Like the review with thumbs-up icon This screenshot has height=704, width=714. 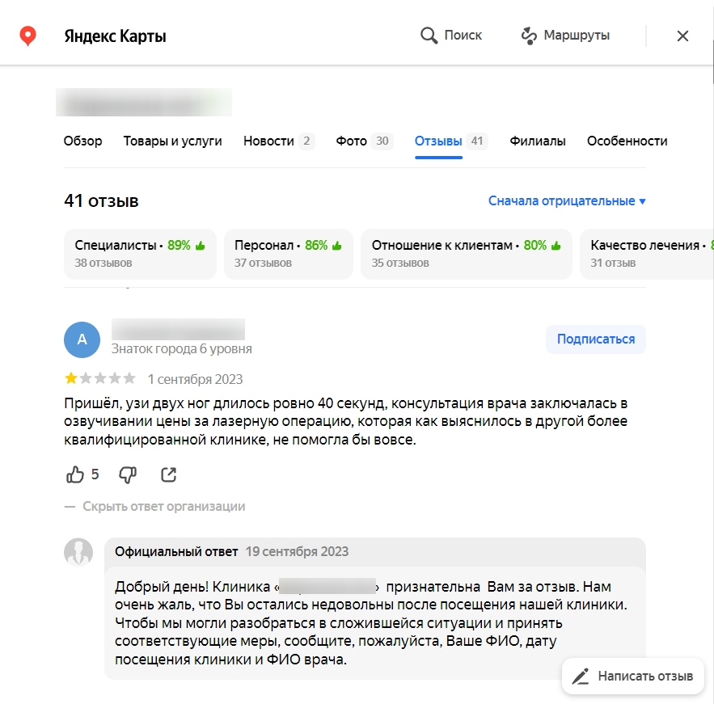75,474
